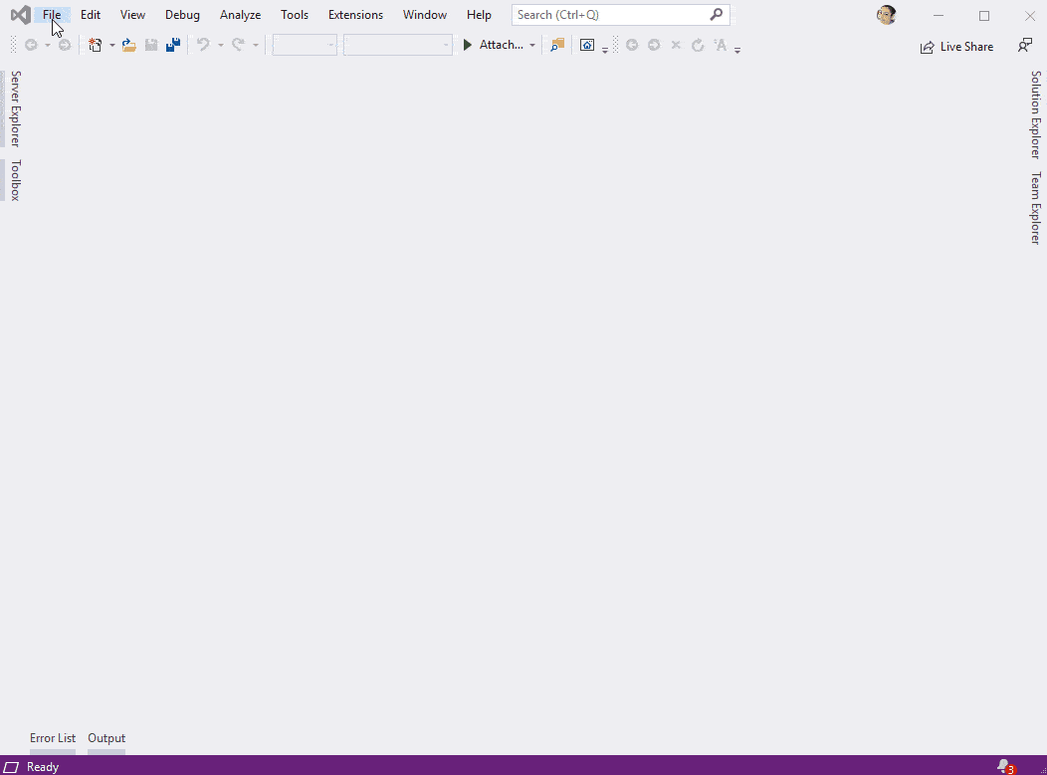
Task: Click the Navigate Backward arrow icon
Action: click(30, 45)
